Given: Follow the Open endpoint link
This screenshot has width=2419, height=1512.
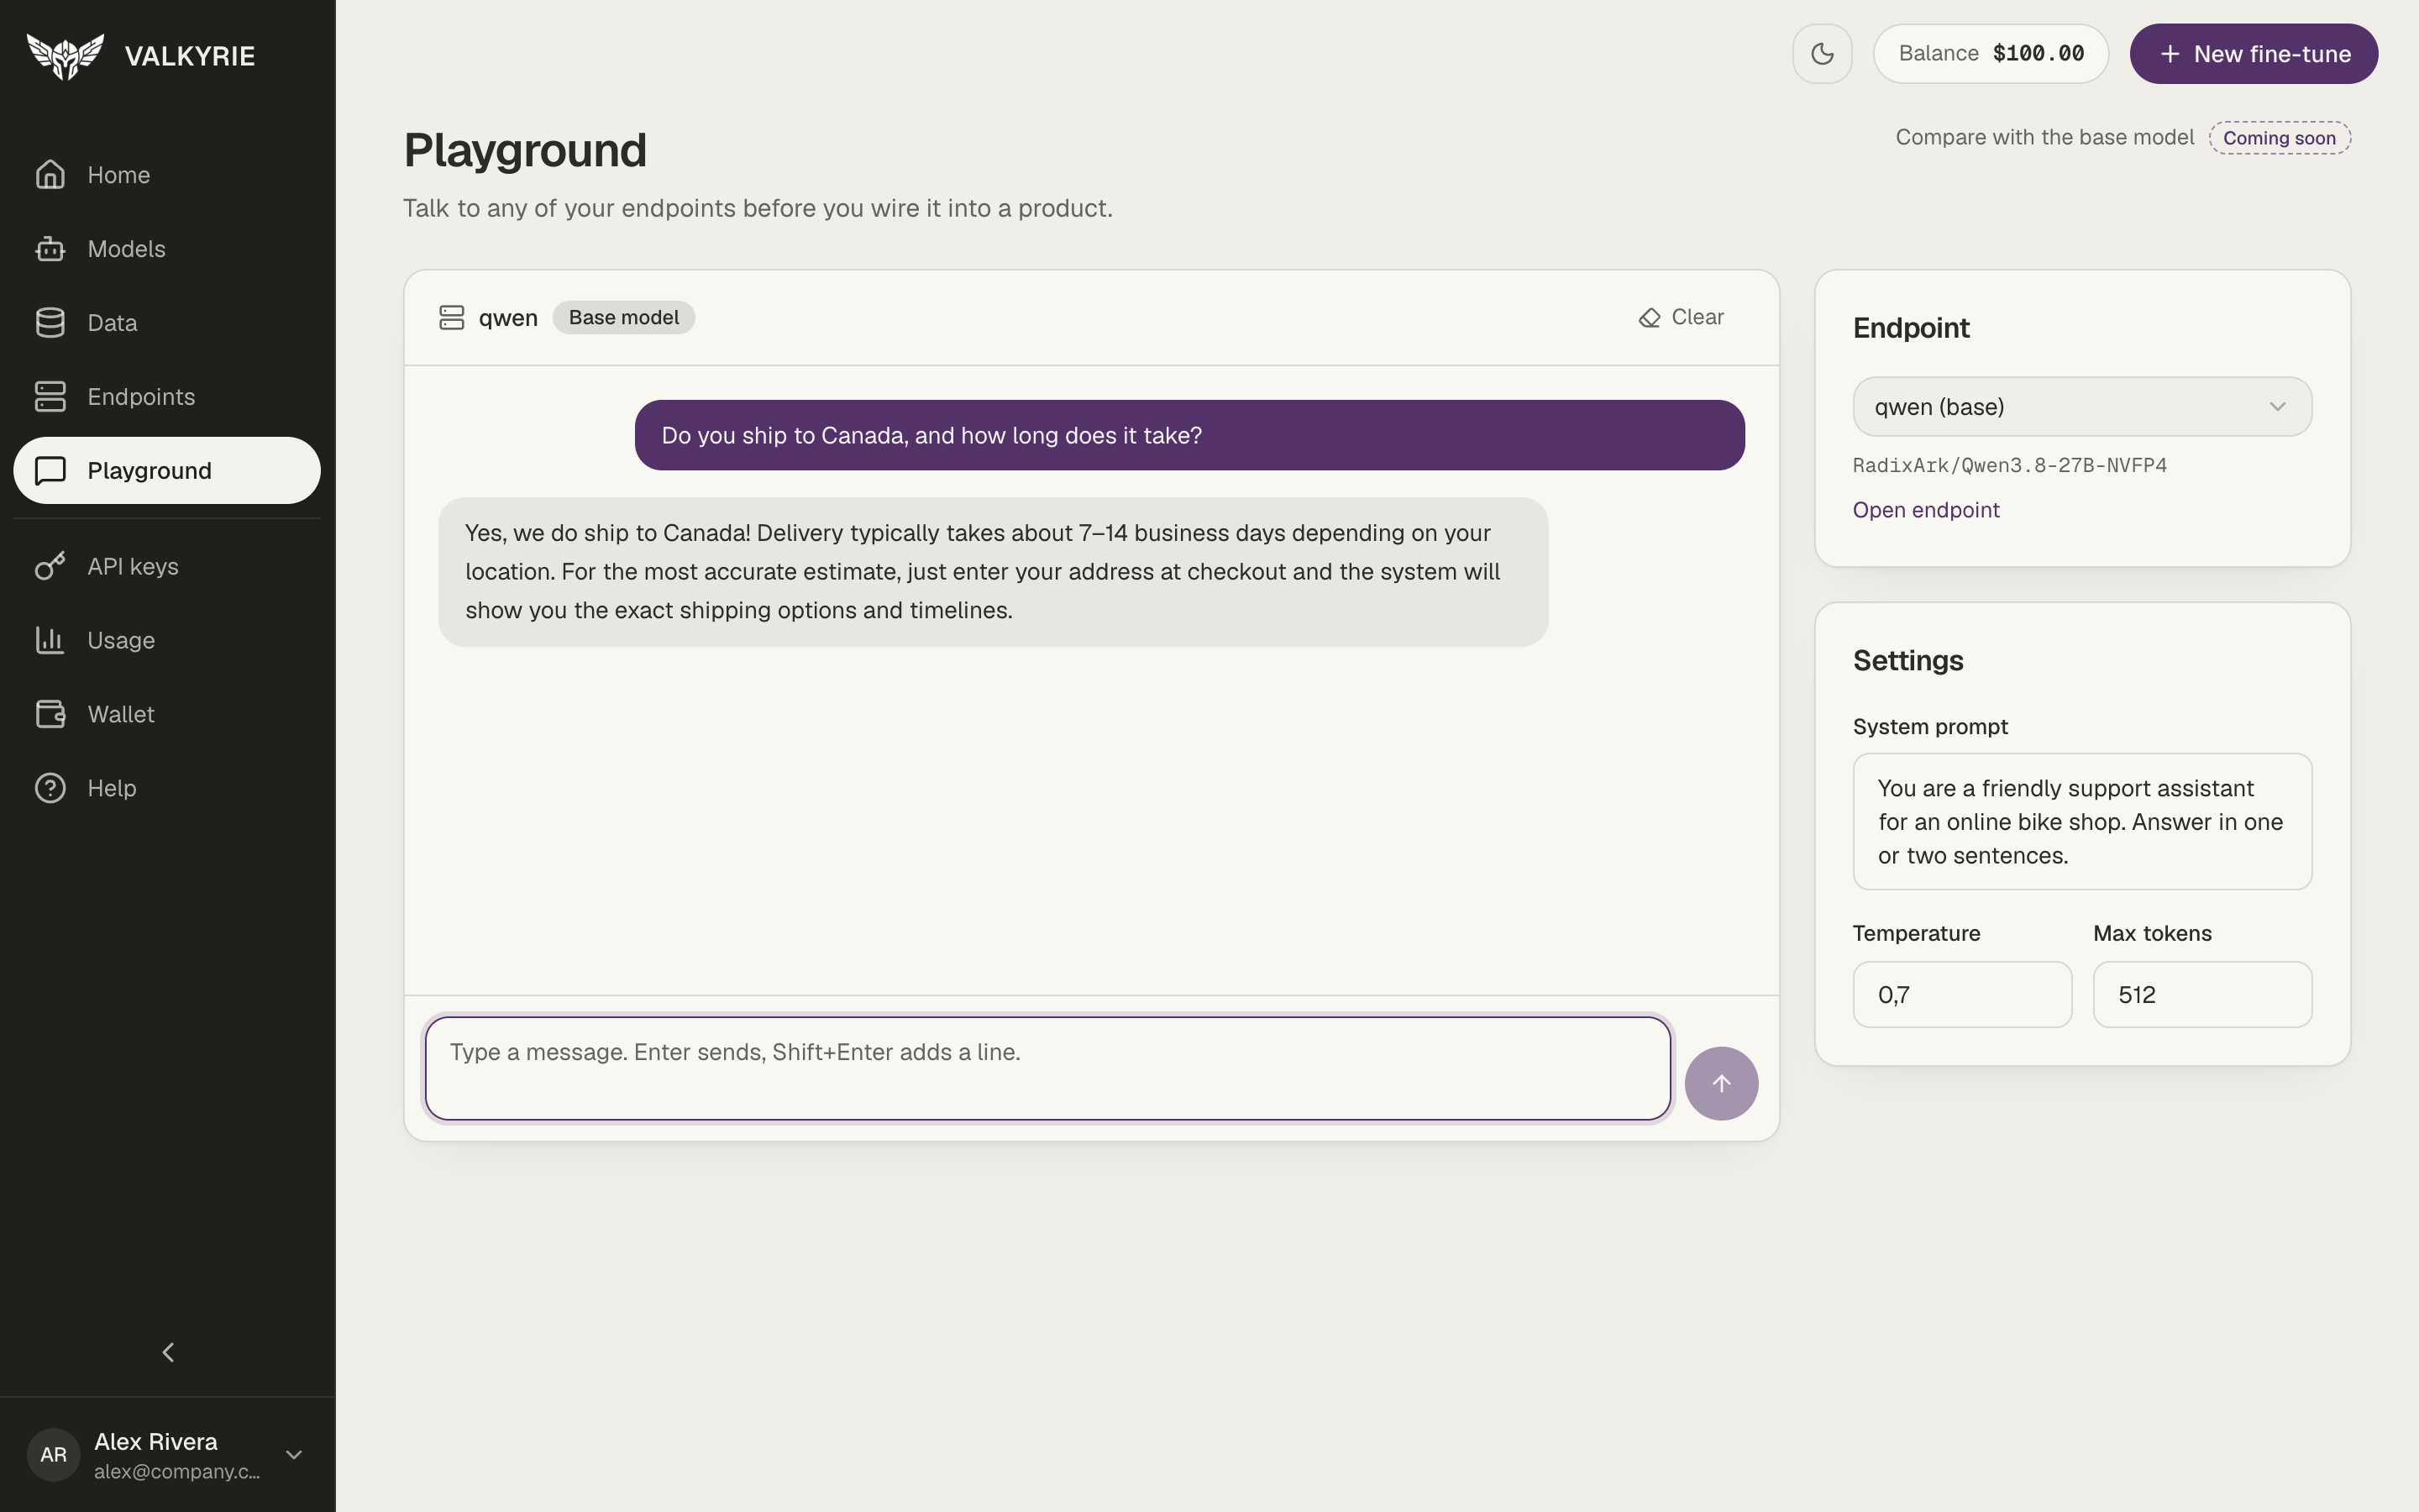Looking at the screenshot, I should pyautogui.click(x=1926, y=510).
